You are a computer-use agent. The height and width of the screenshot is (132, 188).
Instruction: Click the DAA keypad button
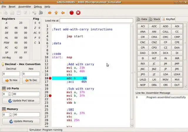click(177, 48)
